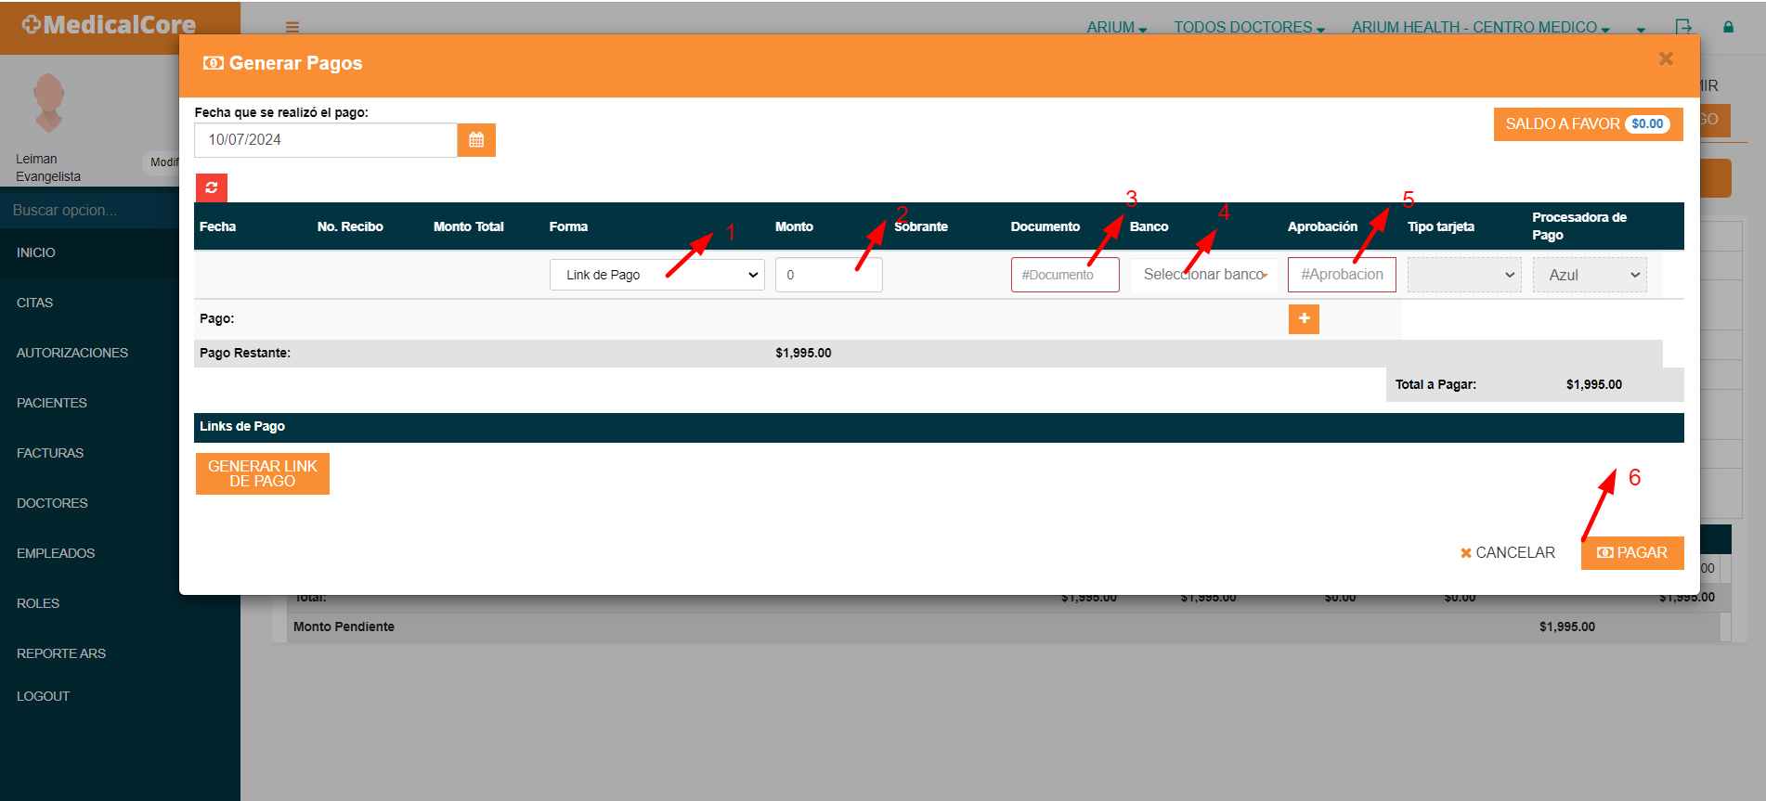The width and height of the screenshot is (1766, 801).
Task: Click the red refresh icon button
Action: (212, 187)
